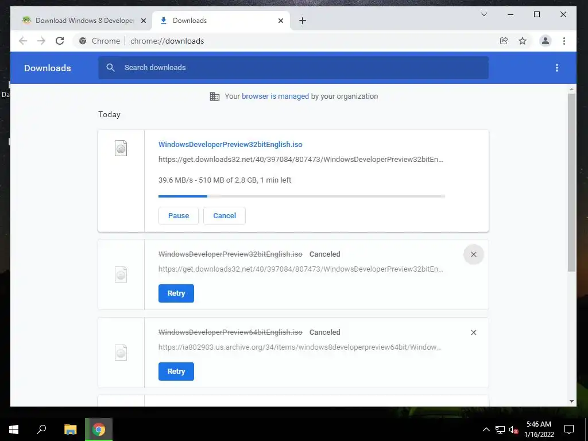
Task: Reload the downloads page
Action: (60, 41)
